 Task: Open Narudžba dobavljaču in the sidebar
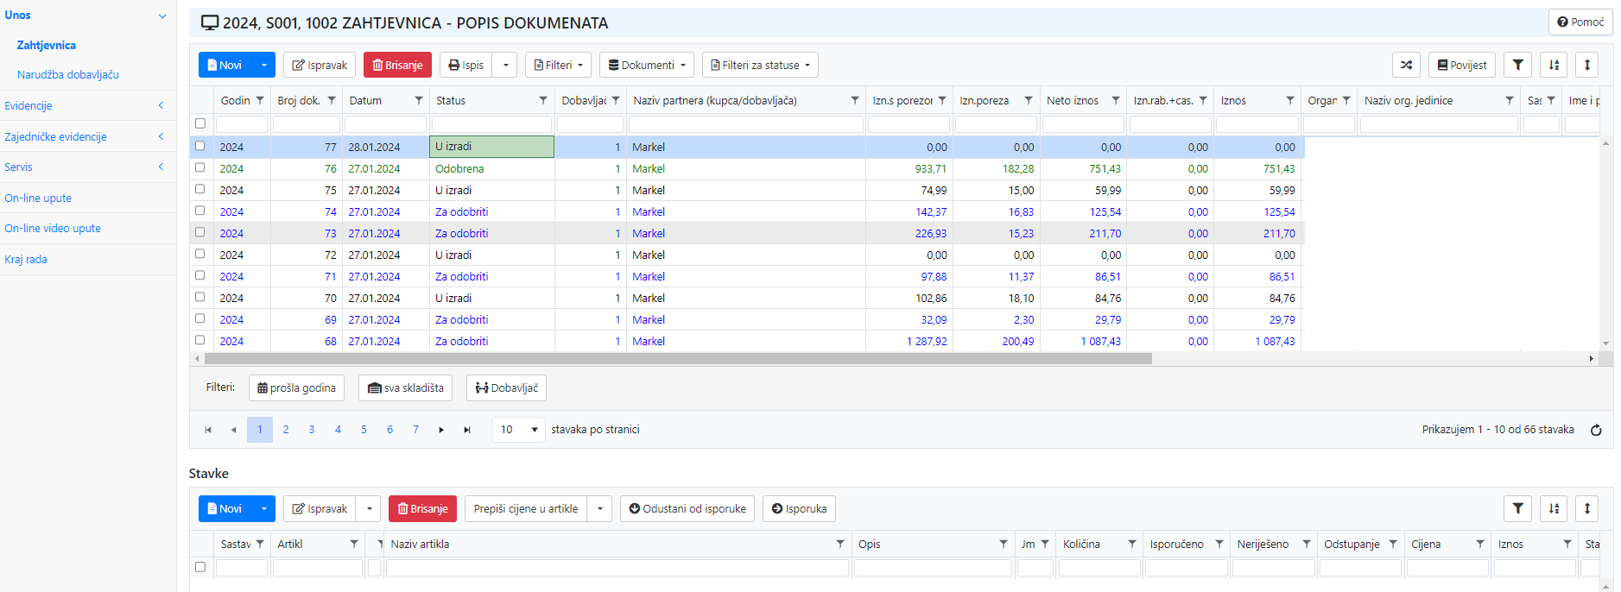pos(68,75)
